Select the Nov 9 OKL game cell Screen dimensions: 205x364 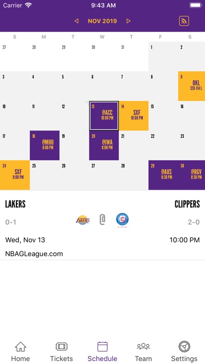pyautogui.click(x=191, y=86)
